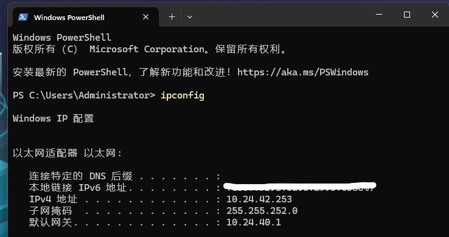Open a new tab with the plus button

coord(172,17)
